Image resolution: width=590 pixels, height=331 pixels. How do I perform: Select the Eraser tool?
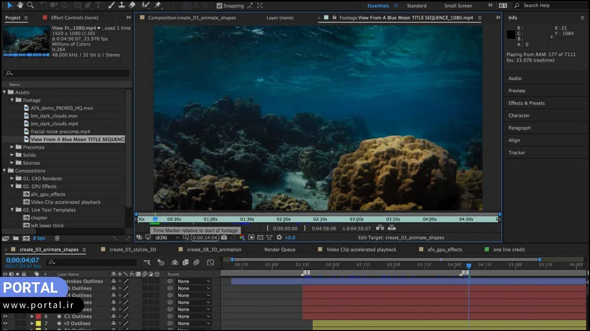pos(132,5)
